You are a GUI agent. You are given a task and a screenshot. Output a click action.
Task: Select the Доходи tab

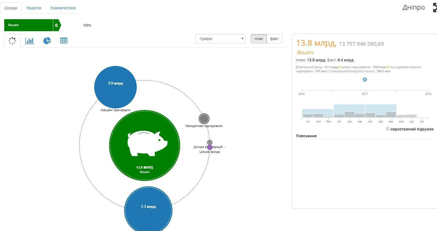click(11, 8)
